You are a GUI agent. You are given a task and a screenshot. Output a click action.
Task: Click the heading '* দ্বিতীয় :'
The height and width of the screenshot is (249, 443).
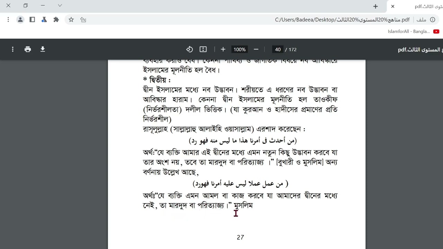tap(157, 80)
